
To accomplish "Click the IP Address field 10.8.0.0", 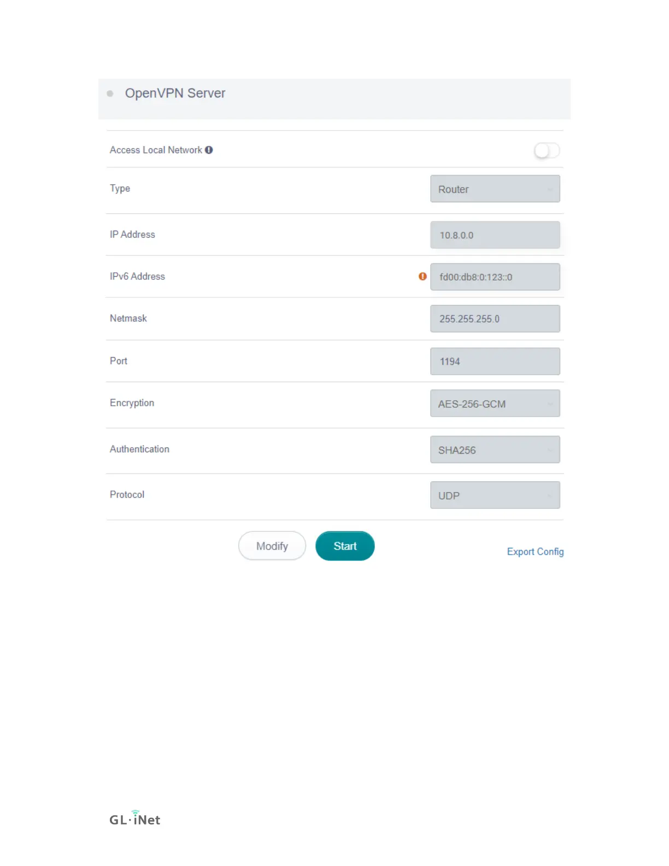I will tap(495, 235).
